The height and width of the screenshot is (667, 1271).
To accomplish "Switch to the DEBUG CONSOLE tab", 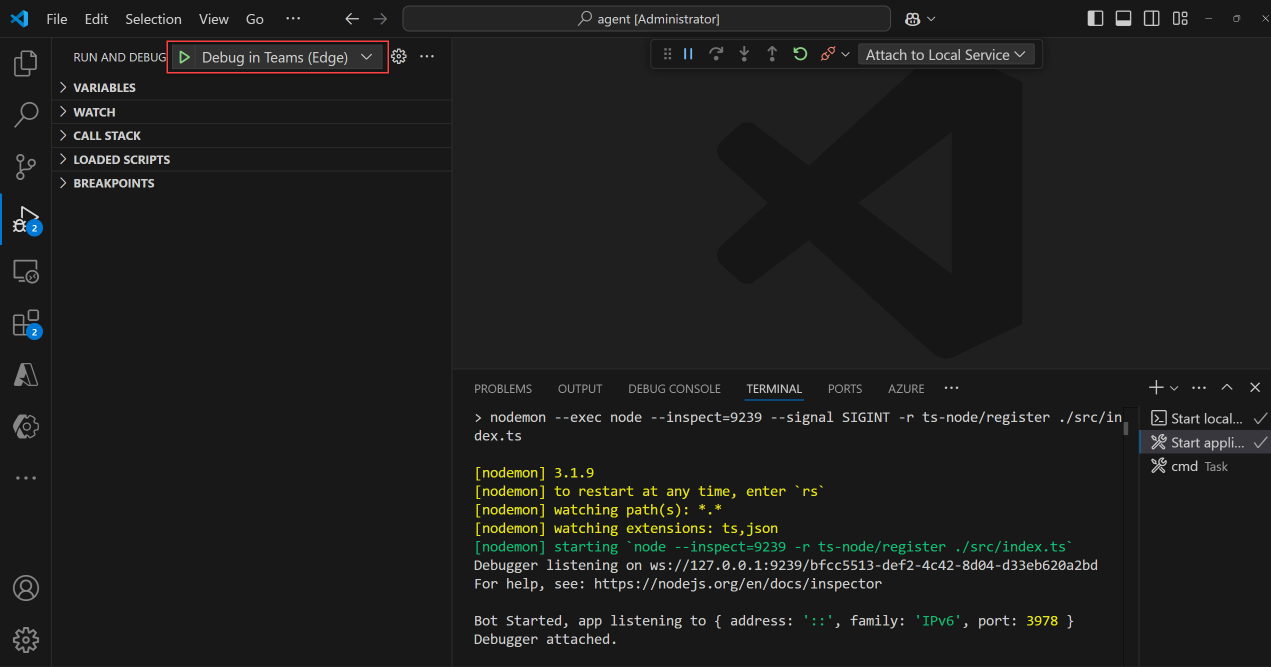I will coord(674,388).
